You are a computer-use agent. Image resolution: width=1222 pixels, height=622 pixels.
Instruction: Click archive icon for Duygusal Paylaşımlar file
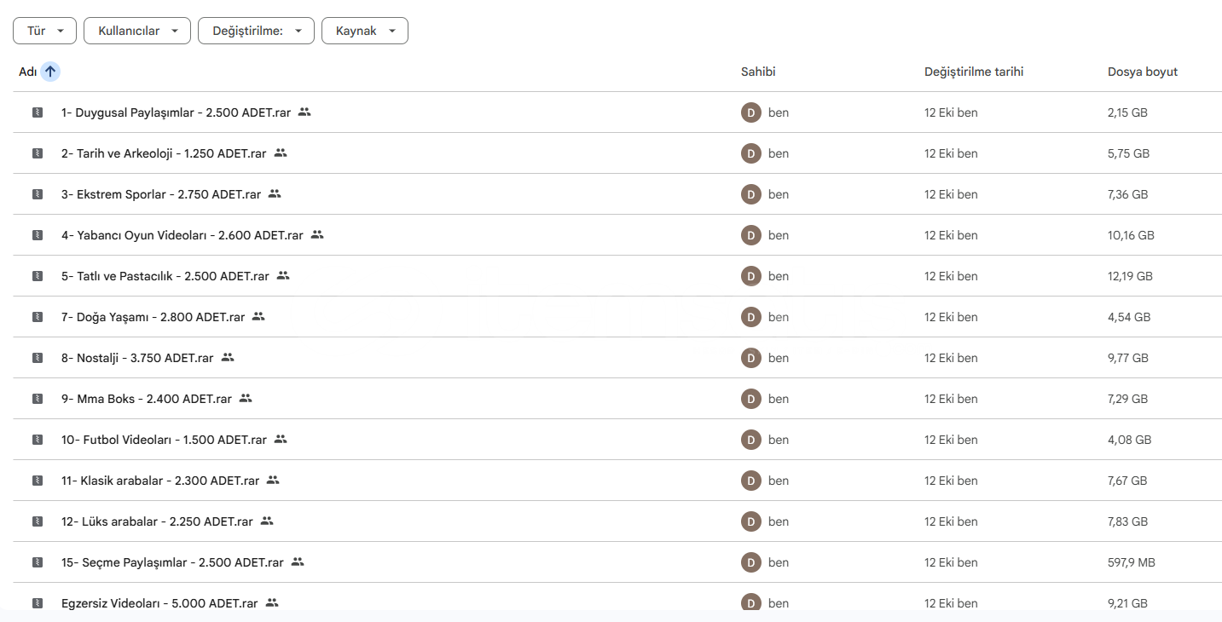pyautogui.click(x=38, y=112)
